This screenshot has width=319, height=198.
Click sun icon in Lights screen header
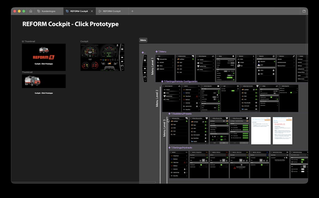coord(238,86)
